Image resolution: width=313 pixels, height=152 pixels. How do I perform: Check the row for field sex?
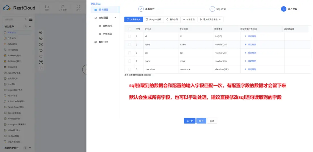[129, 53]
